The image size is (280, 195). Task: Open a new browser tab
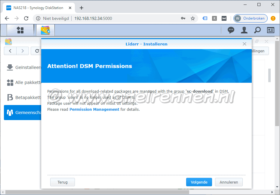pyautogui.click(x=82, y=8)
